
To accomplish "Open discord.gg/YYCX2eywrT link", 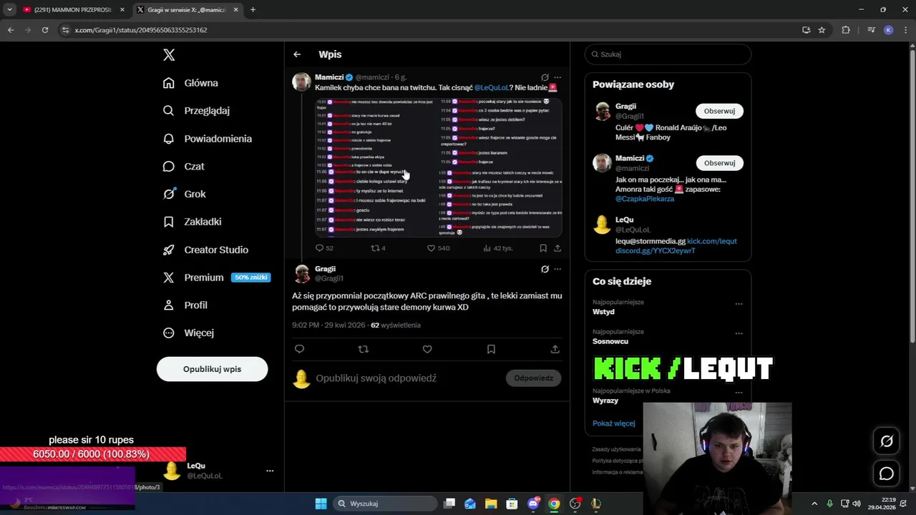I will click(x=656, y=250).
